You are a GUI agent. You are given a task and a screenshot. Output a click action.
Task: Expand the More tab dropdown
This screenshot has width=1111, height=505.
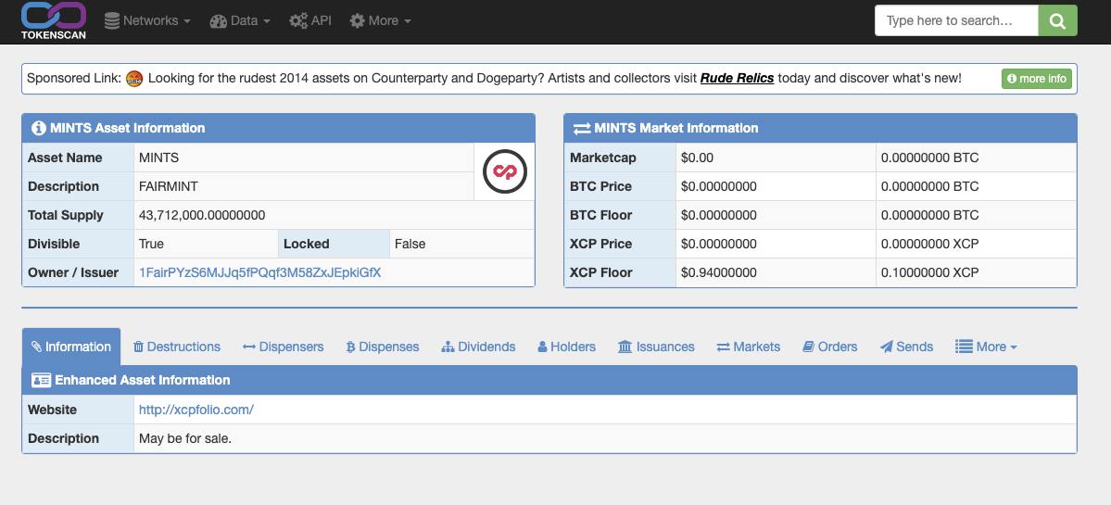click(x=986, y=347)
